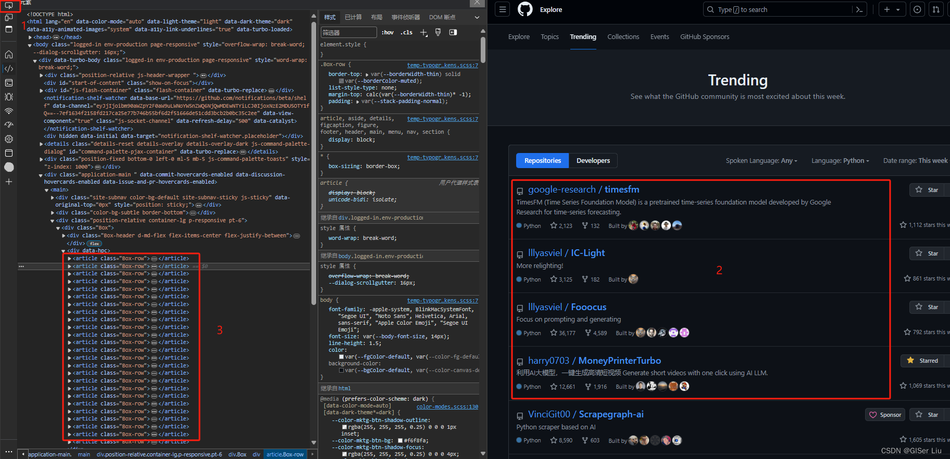Open the Network wifi icon panel

pyautogui.click(x=9, y=111)
